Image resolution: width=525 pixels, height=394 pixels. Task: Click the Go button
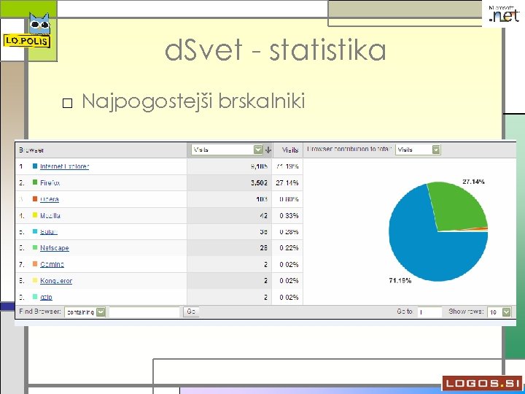point(191,312)
